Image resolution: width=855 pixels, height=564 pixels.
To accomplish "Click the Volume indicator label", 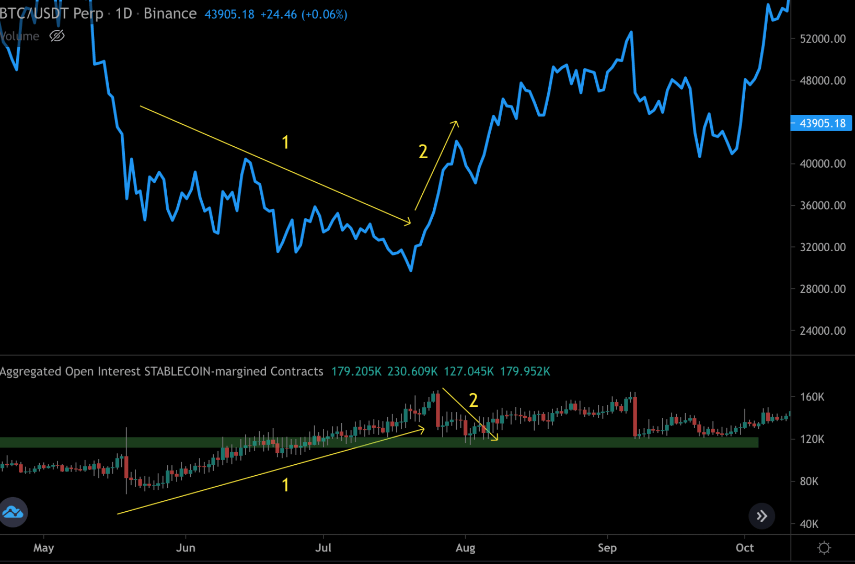I will [20, 36].
